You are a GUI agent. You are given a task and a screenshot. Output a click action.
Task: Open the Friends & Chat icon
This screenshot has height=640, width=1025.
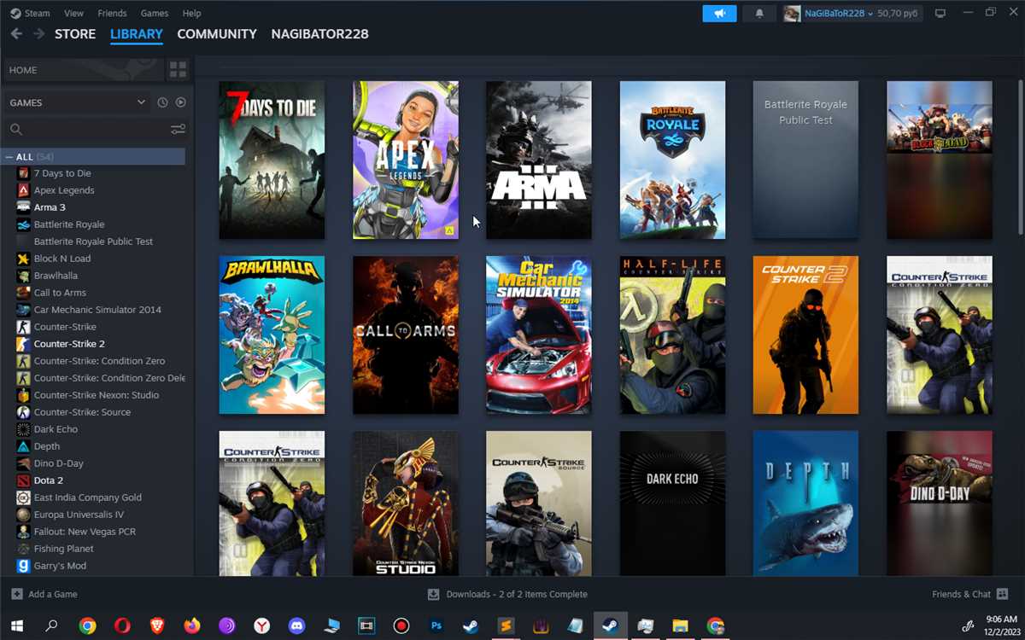(x=1003, y=594)
